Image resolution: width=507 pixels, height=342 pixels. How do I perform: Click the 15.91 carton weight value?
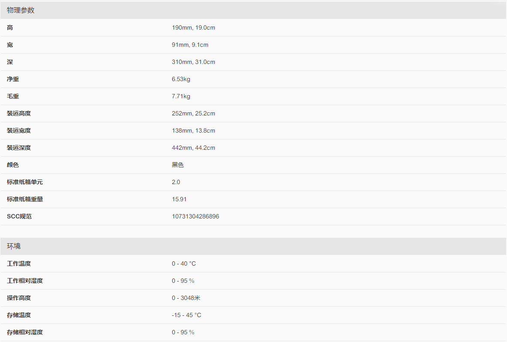pyautogui.click(x=179, y=200)
